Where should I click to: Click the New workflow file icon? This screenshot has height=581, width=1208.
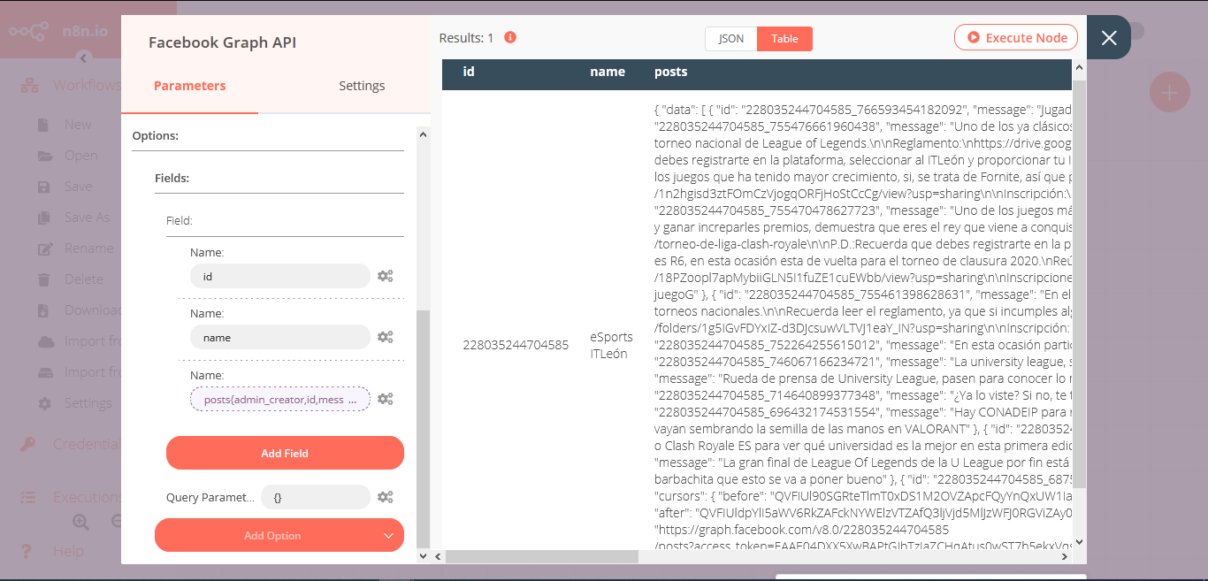coord(43,125)
